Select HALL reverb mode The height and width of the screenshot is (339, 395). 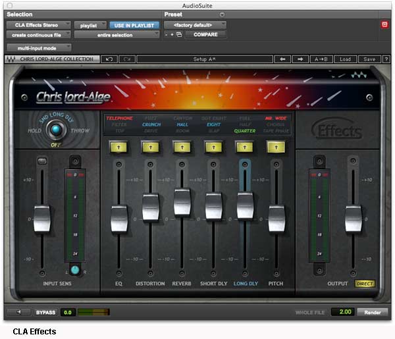pyautogui.click(x=182, y=124)
